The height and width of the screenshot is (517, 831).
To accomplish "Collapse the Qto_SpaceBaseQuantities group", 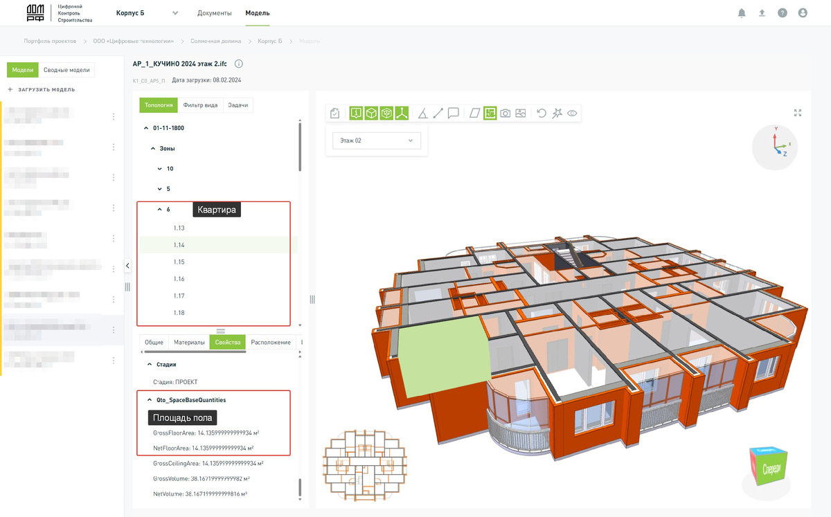I will click(x=149, y=400).
